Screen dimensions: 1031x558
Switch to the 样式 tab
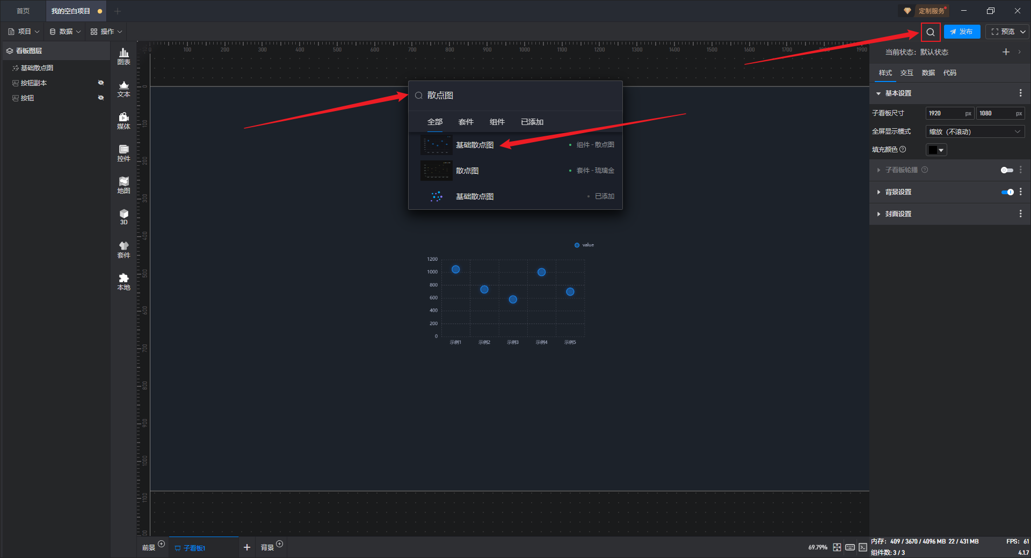tap(885, 73)
